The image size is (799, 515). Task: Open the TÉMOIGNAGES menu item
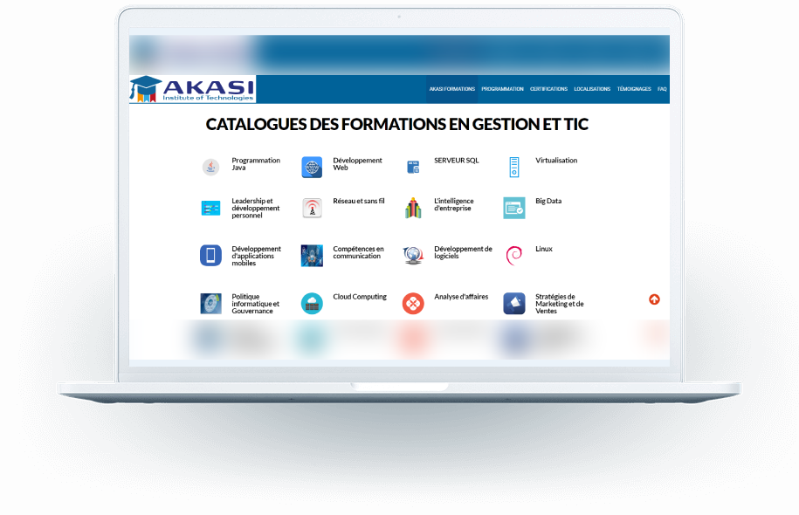coord(634,89)
